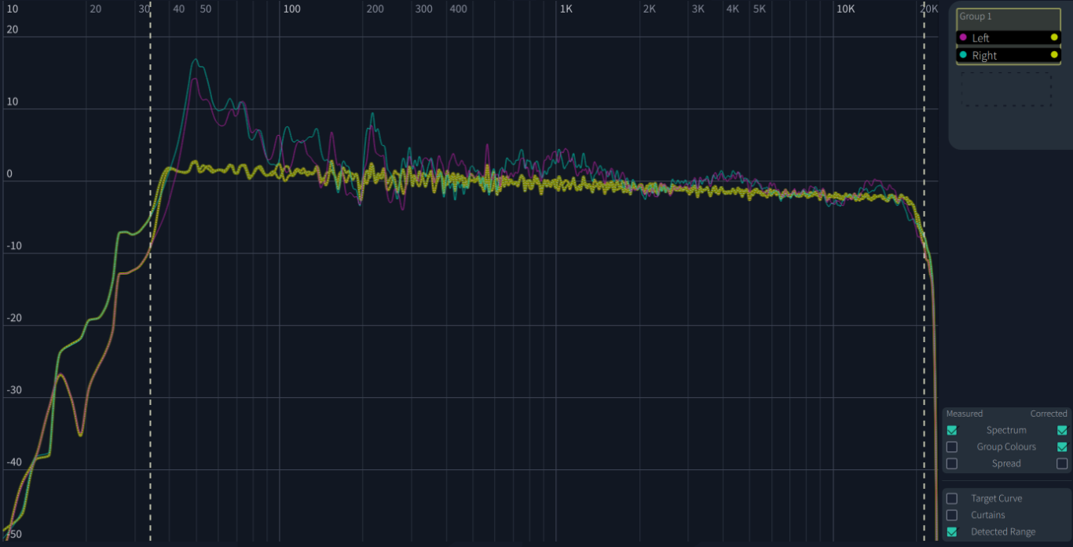Click the -30 dB level label
The width and height of the screenshot is (1073, 547).
click(x=14, y=390)
